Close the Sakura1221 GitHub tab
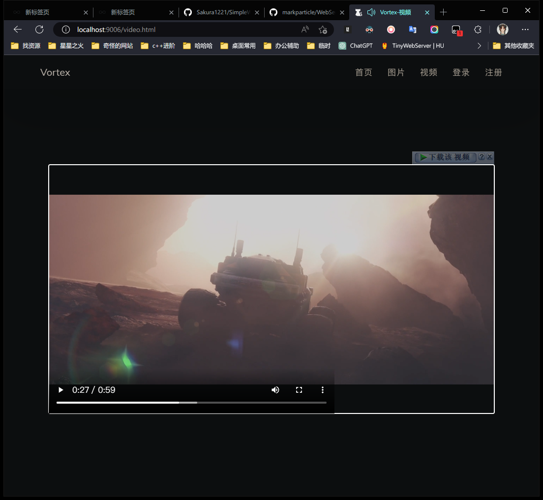Screen dimensions: 543x500 click(x=257, y=12)
